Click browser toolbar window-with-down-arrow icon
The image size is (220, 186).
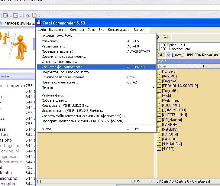pyautogui.click(x=6, y=15)
